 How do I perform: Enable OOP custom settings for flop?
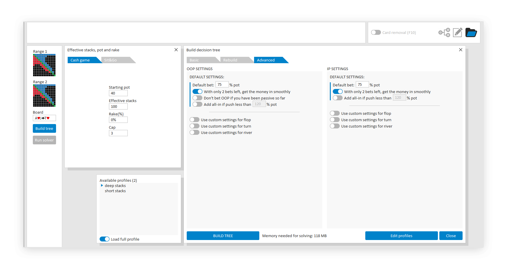pos(195,120)
